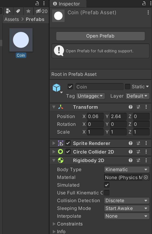Lock the Project panel
This screenshot has width=152, height=234.
point(37,3)
